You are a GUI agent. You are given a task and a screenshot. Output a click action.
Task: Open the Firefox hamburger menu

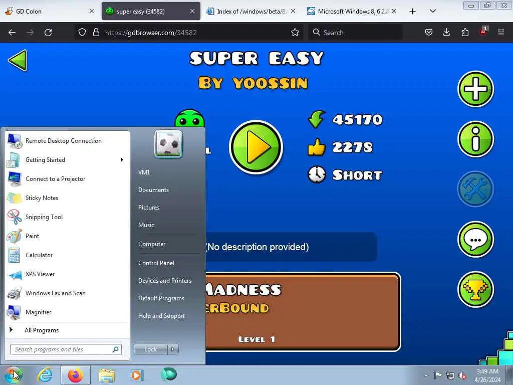click(501, 33)
